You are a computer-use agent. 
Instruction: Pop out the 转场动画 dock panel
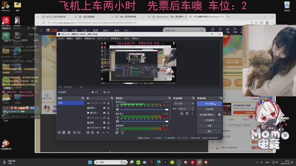click(x=193, y=98)
